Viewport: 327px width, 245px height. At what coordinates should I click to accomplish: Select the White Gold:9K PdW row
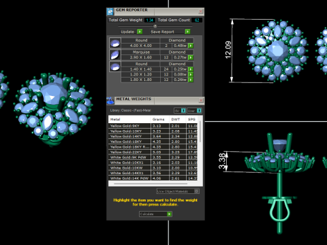point(153,157)
